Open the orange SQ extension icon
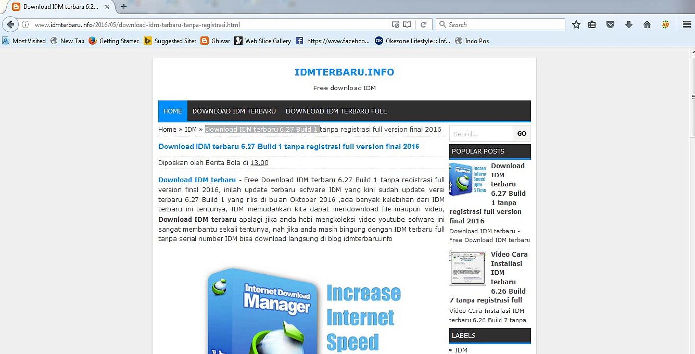Image resolution: width=695 pixels, height=354 pixels. click(666, 25)
